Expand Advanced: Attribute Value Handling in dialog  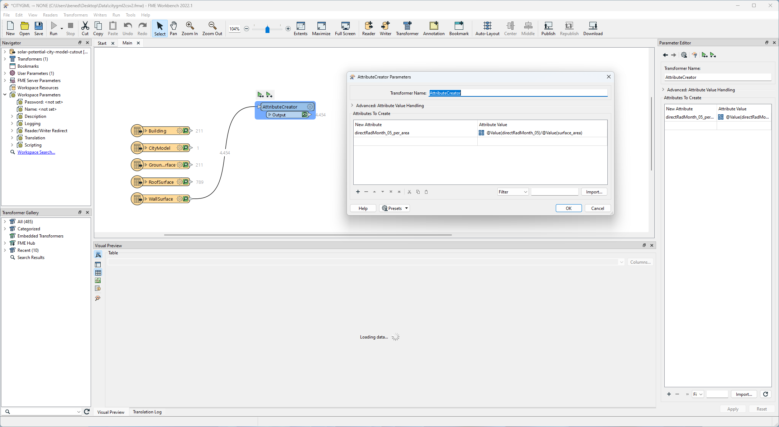tap(352, 105)
